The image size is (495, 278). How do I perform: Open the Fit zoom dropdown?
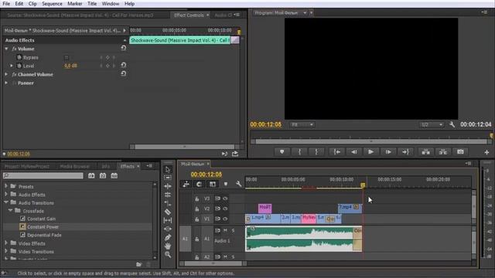tap(302, 125)
